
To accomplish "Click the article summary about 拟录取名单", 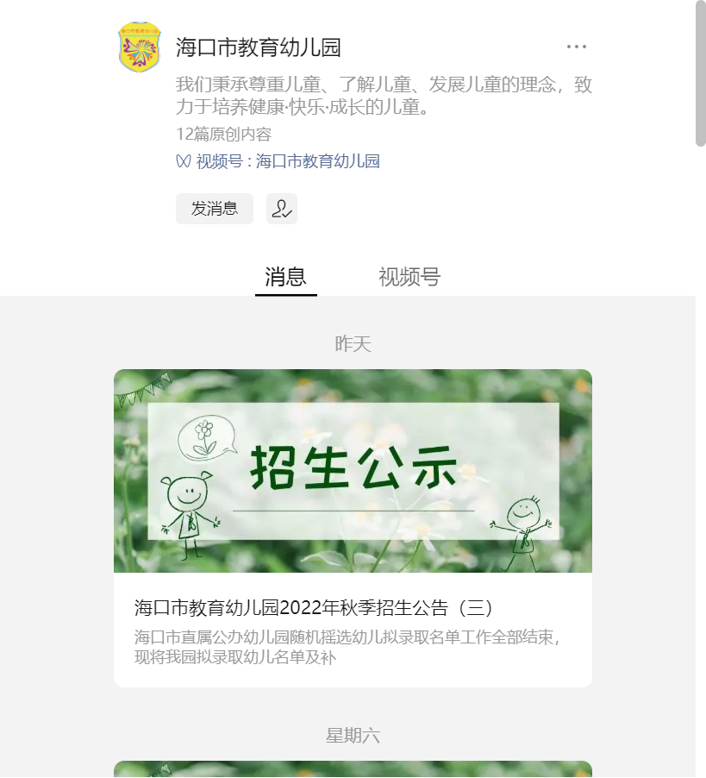I will (347, 647).
